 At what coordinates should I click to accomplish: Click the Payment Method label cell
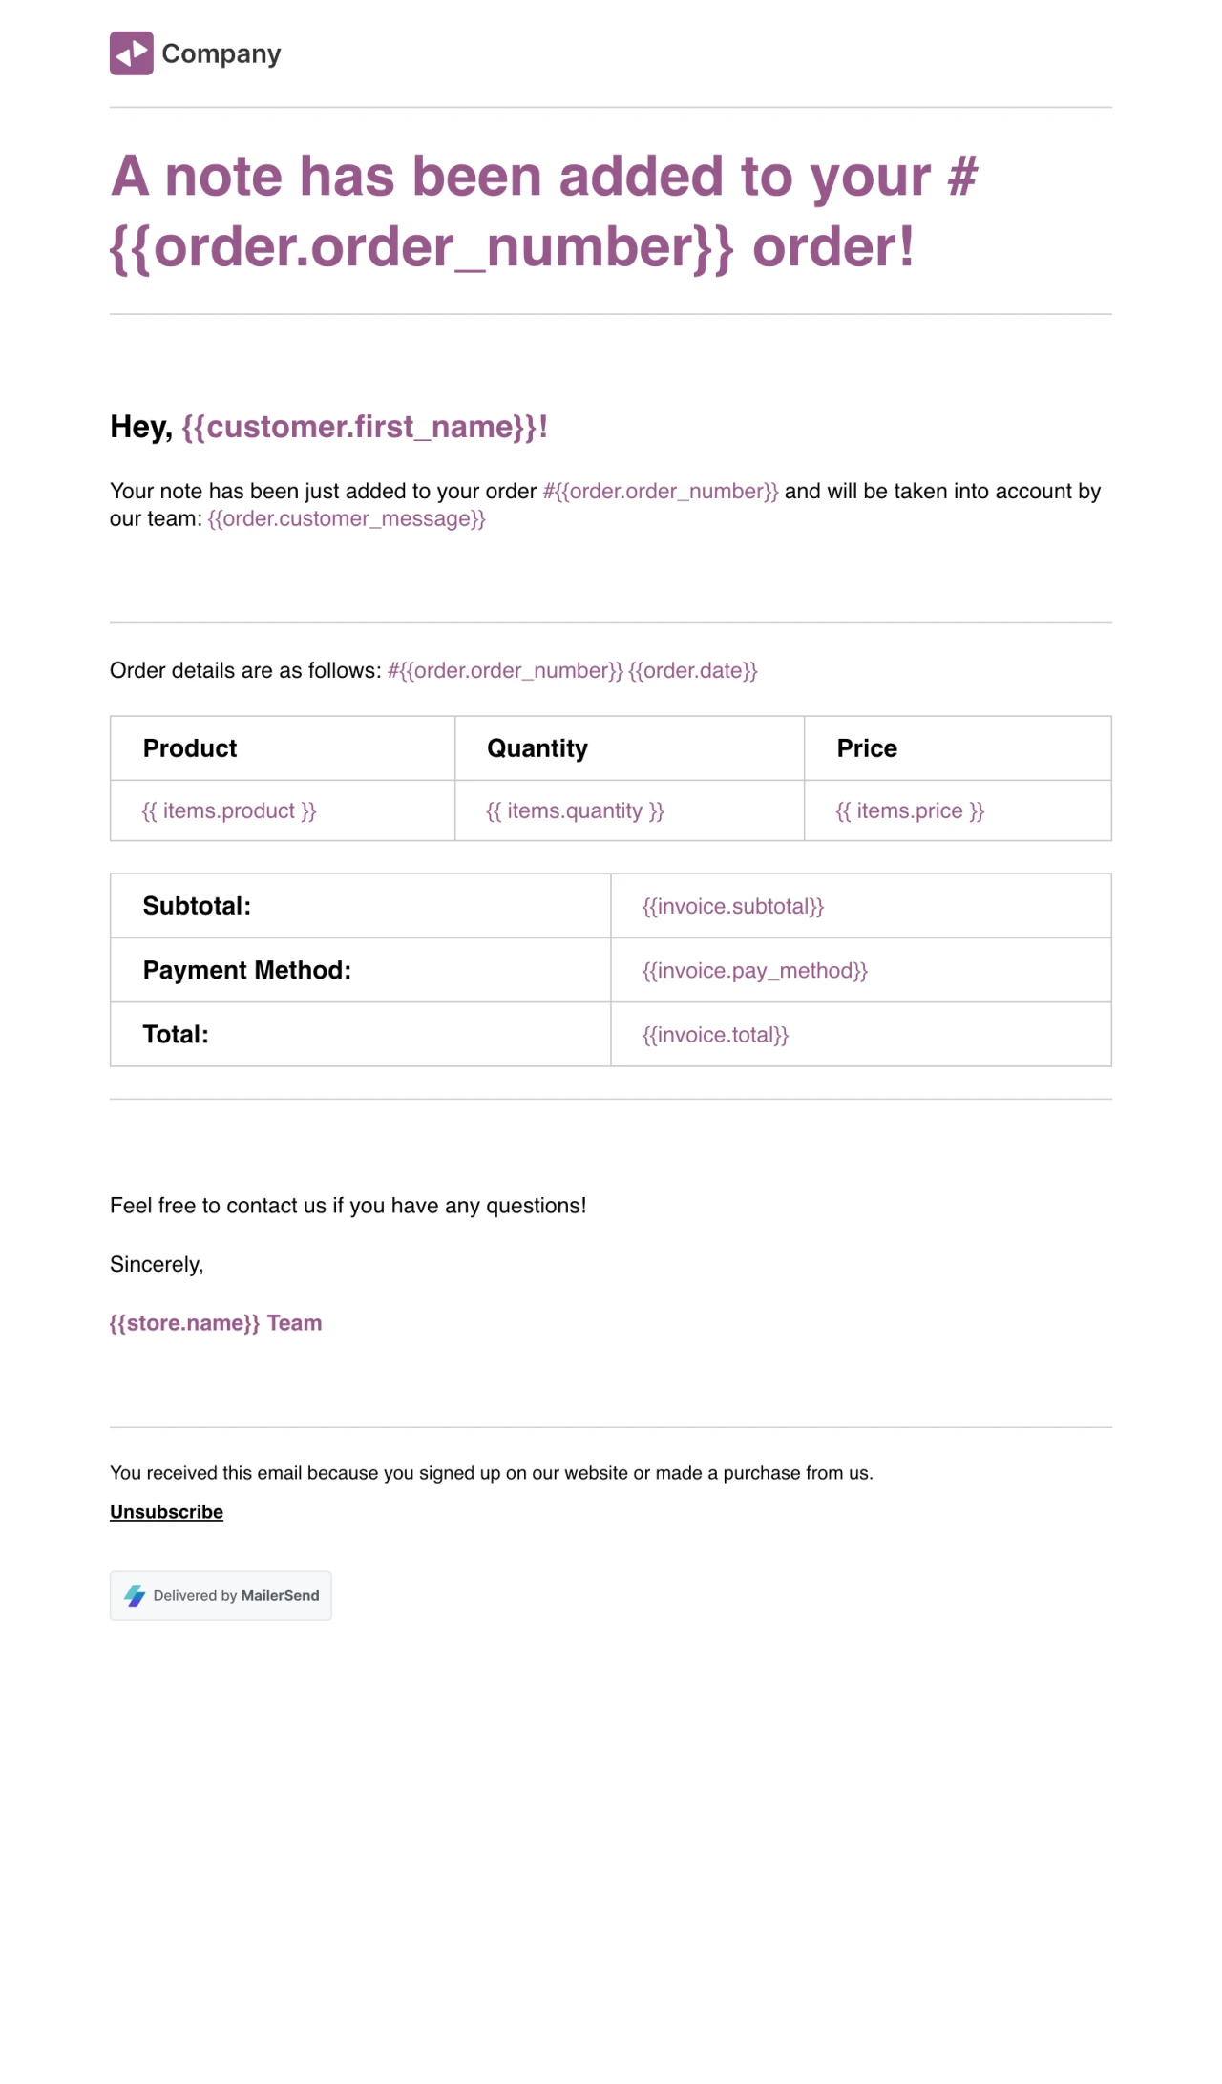(247, 971)
